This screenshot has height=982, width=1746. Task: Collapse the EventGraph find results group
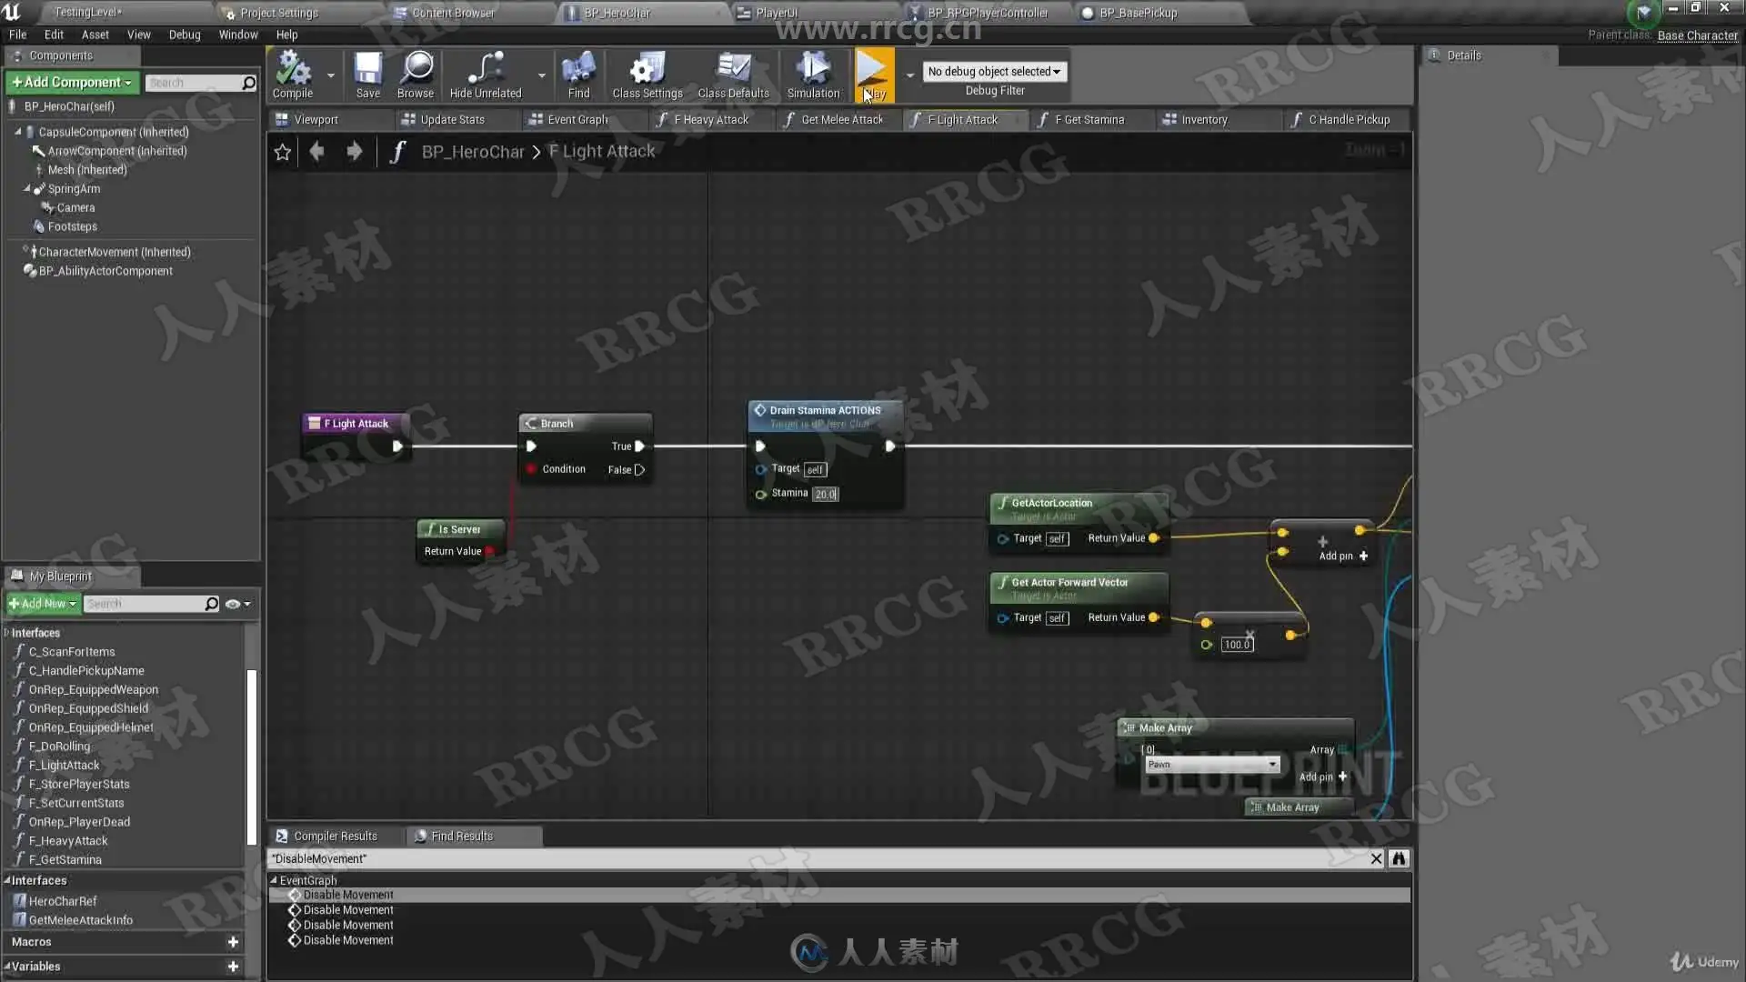(x=274, y=880)
